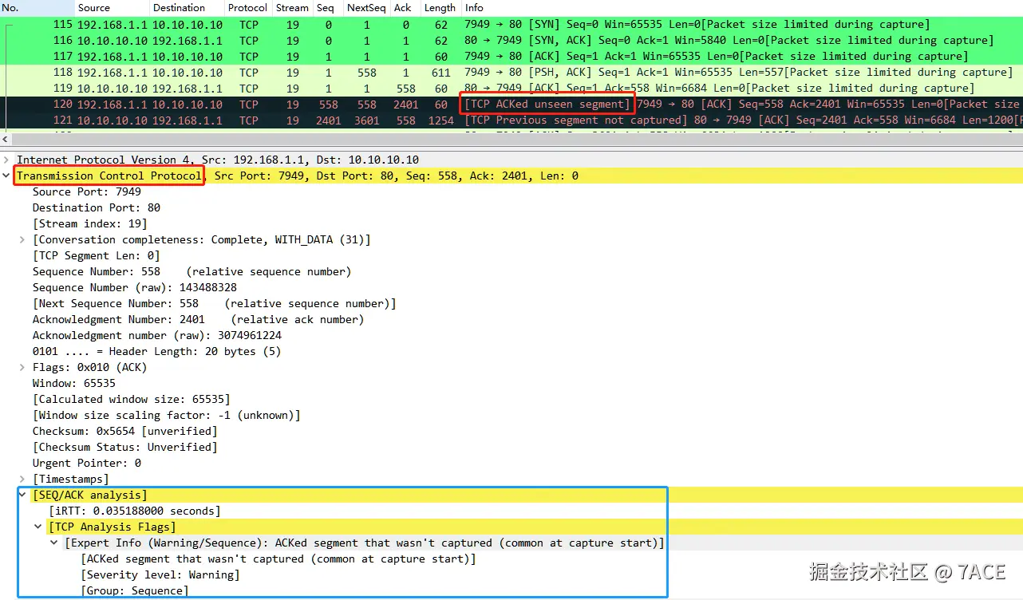The height and width of the screenshot is (600, 1023).
Task: Expand the Flags: 0x010 (ACK) row
Action: (22, 367)
